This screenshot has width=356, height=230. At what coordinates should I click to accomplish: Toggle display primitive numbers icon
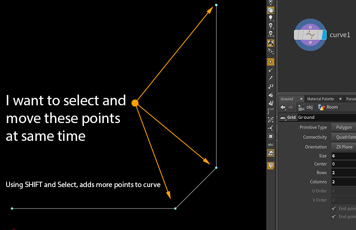pyautogui.click(x=271, y=103)
